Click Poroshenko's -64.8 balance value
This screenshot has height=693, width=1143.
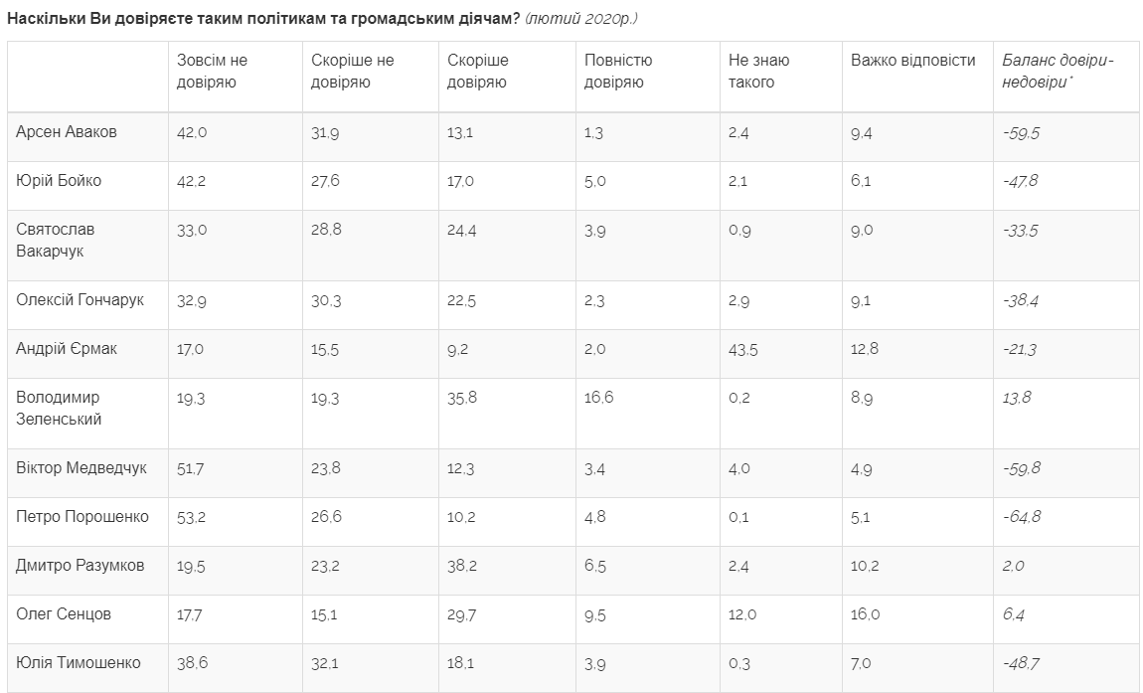click(x=1021, y=517)
